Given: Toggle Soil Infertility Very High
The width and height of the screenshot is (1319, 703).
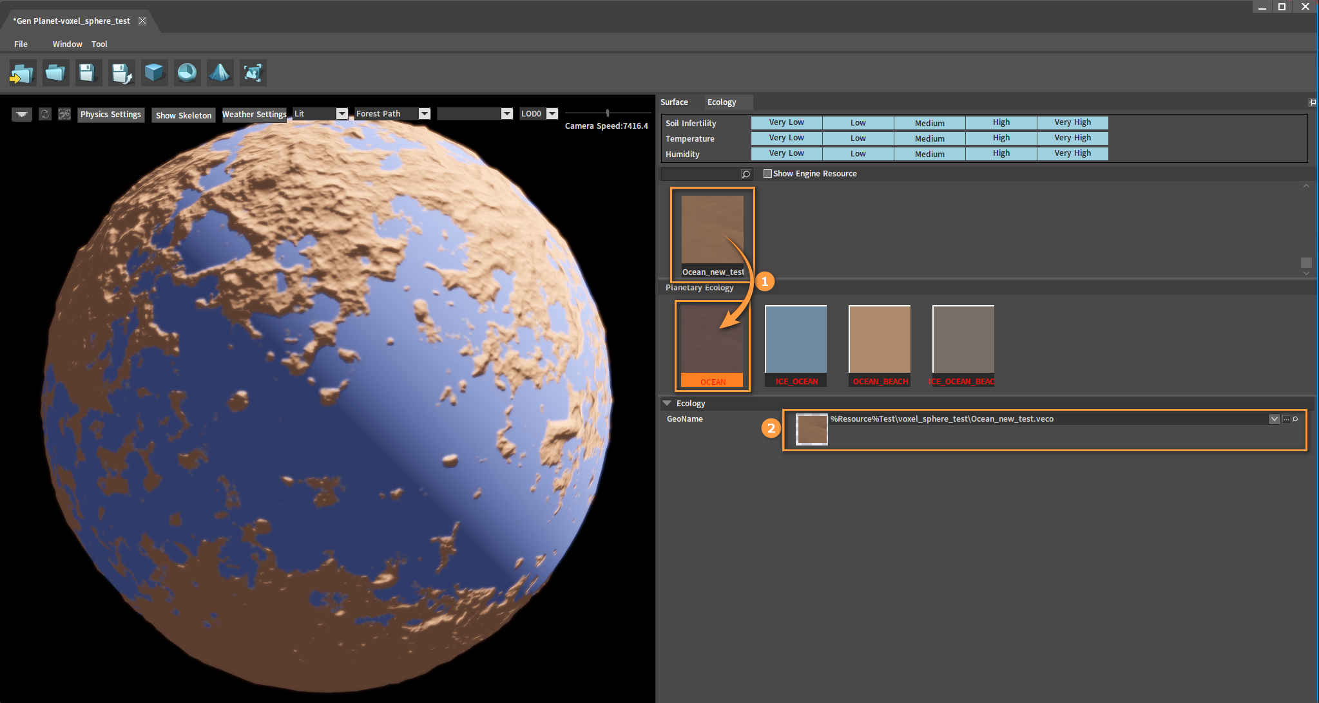Looking at the screenshot, I should click(x=1072, y=122).
